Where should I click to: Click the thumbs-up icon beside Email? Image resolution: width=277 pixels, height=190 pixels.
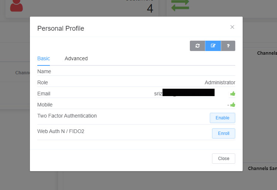(233, 94)
